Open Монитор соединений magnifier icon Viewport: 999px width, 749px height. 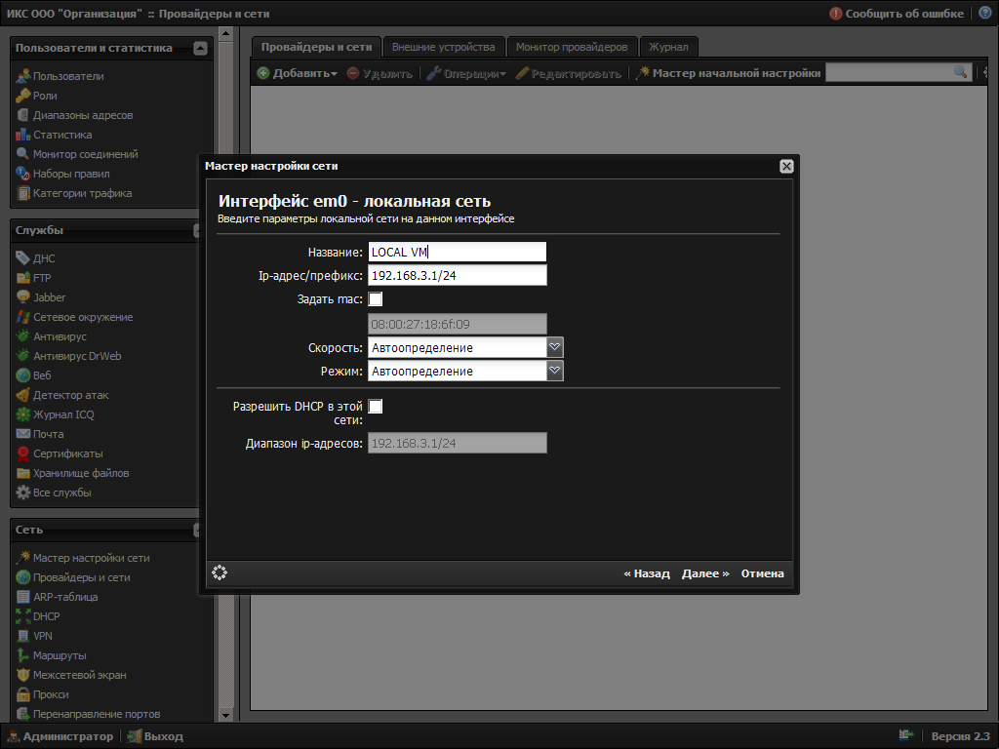(x=24, y=154)
